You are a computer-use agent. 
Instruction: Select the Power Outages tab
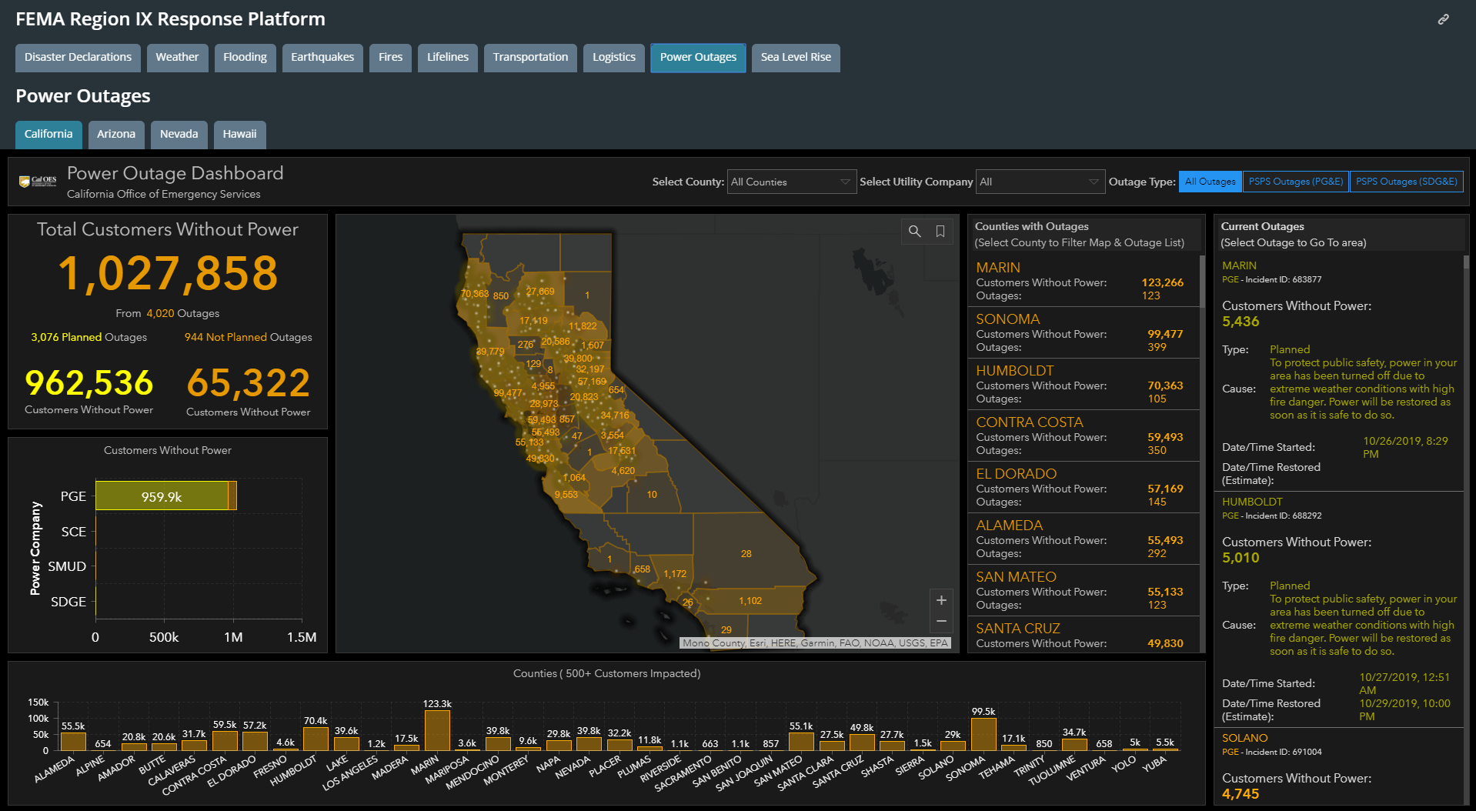pyautogui.click(x=698, y=57)
